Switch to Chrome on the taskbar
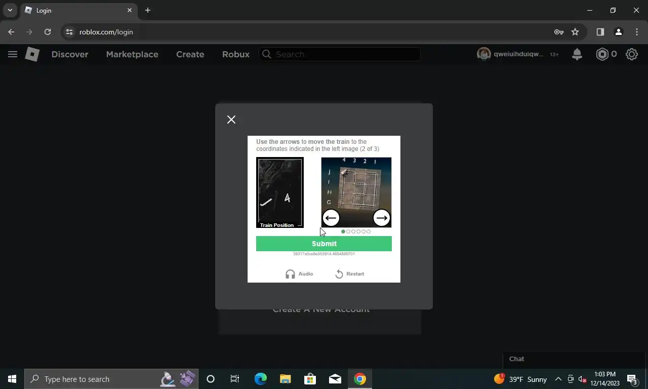648x389 pixels. (360, 379)
